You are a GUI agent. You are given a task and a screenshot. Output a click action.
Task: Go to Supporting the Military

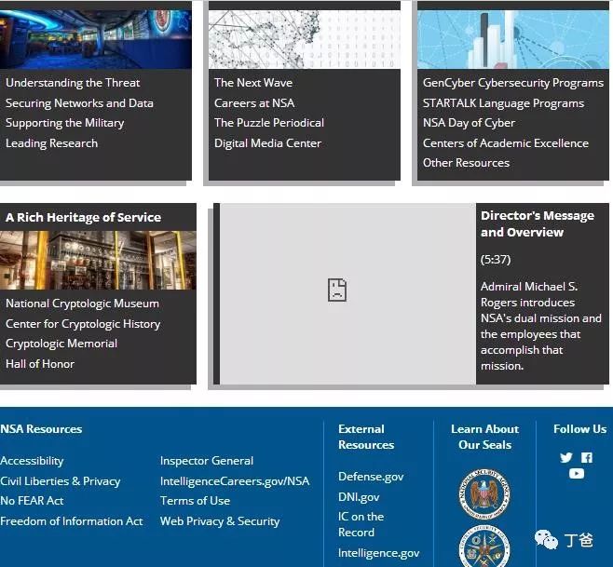point(65,123)
